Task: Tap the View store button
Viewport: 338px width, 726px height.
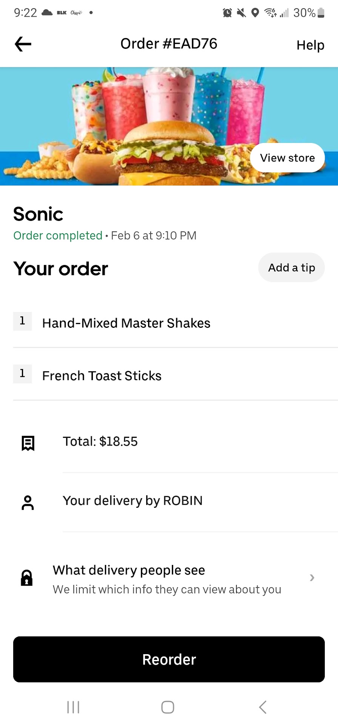Action: (287, 158)
